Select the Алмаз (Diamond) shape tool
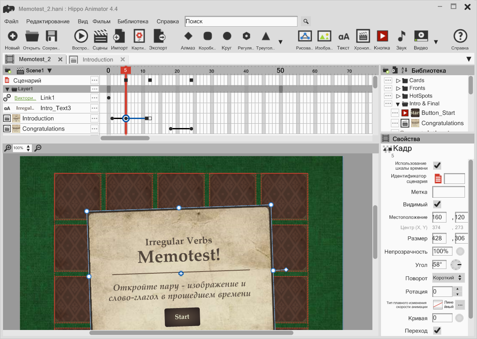The height and width of the screenshot is (339, 477). (x=188, y=36)
